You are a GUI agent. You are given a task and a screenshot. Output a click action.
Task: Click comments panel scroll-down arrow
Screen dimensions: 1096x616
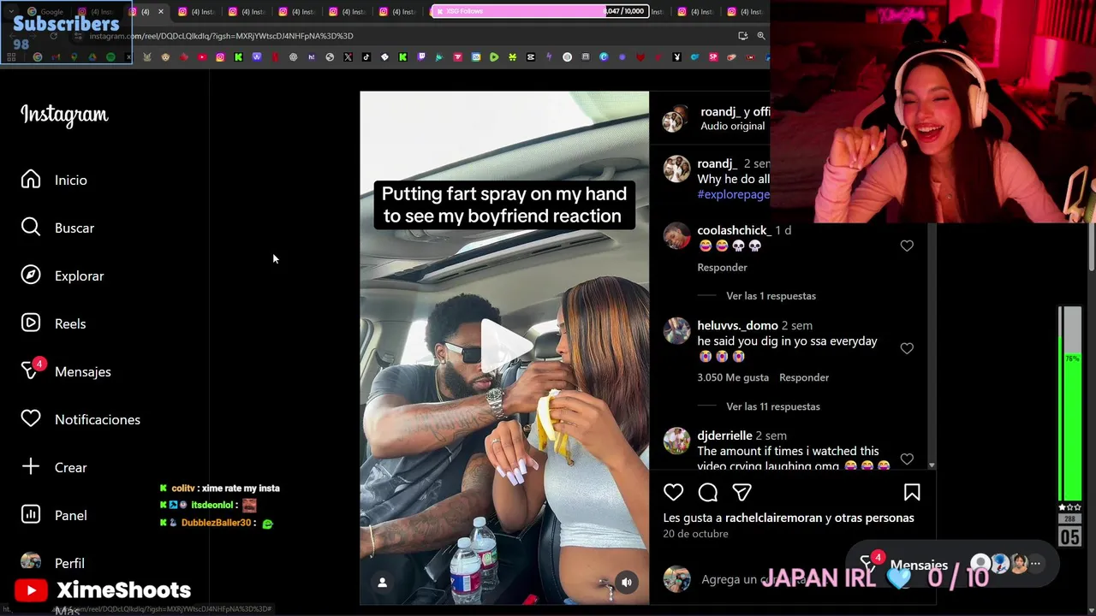tap(932, 465)
